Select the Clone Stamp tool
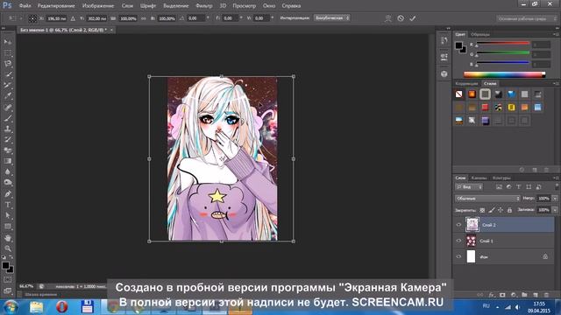Image resolution: width=561 pixels, height=315 pixels. (8, 129)
